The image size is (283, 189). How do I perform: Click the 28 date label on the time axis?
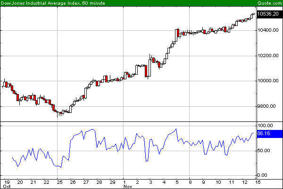coord(99,182)
